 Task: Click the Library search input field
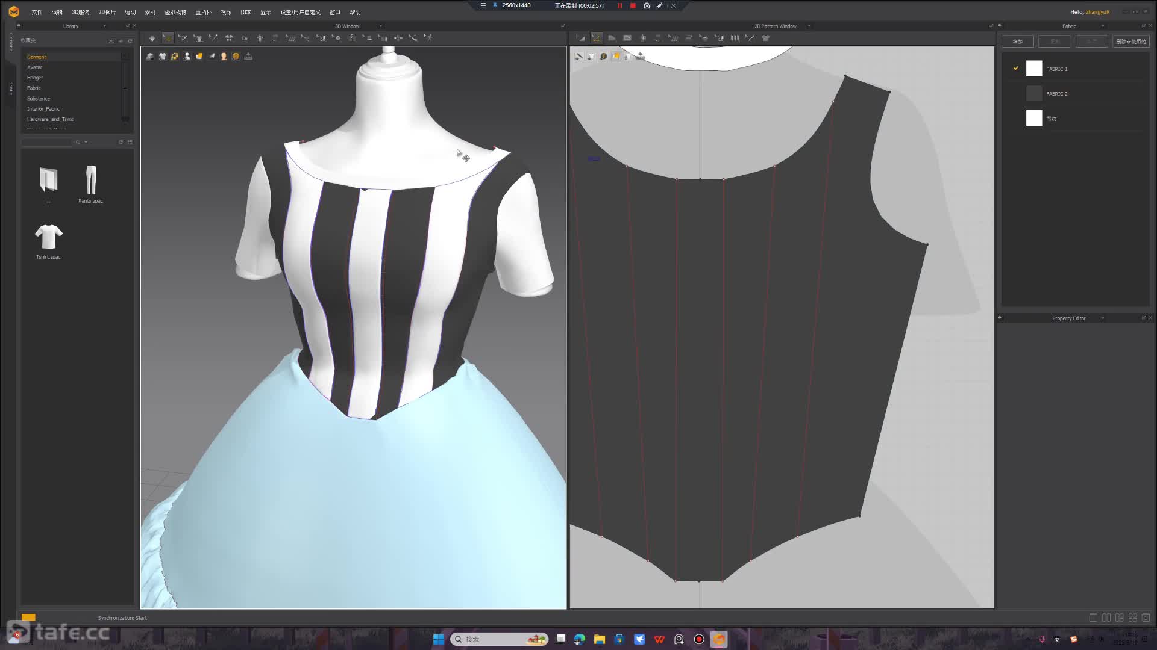click(47, 142)
